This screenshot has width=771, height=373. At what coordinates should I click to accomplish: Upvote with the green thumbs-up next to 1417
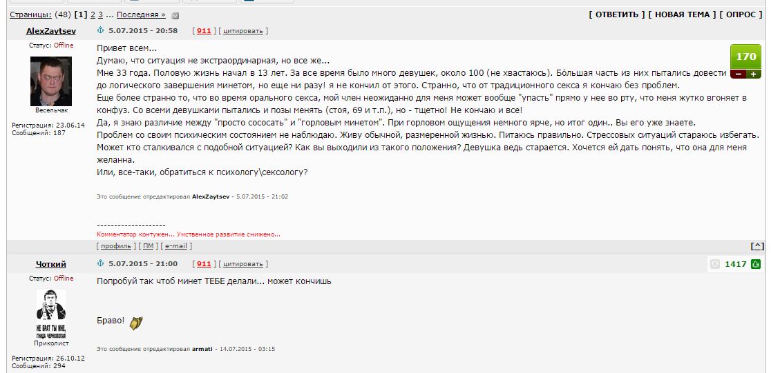pyautogui.click(x=756, y=264)
